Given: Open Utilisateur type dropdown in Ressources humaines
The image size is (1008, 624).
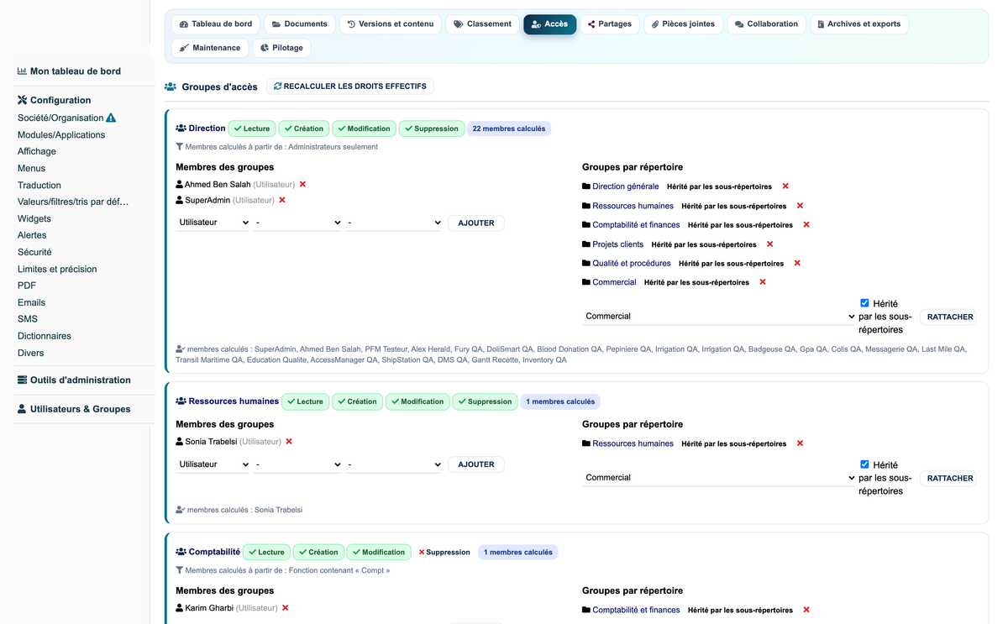Looking at the screenshot, I should coord(213,464).
